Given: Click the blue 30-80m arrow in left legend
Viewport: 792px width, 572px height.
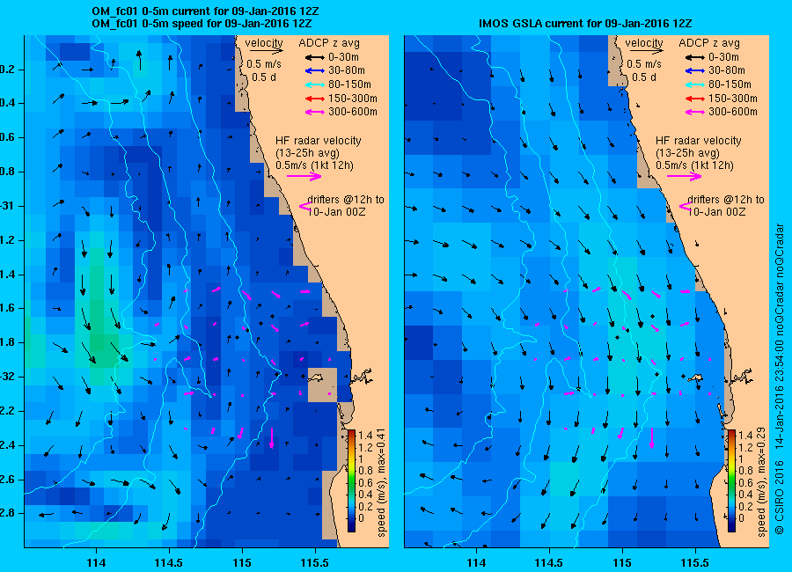Looking at the screenshot, I should (315, 70).
